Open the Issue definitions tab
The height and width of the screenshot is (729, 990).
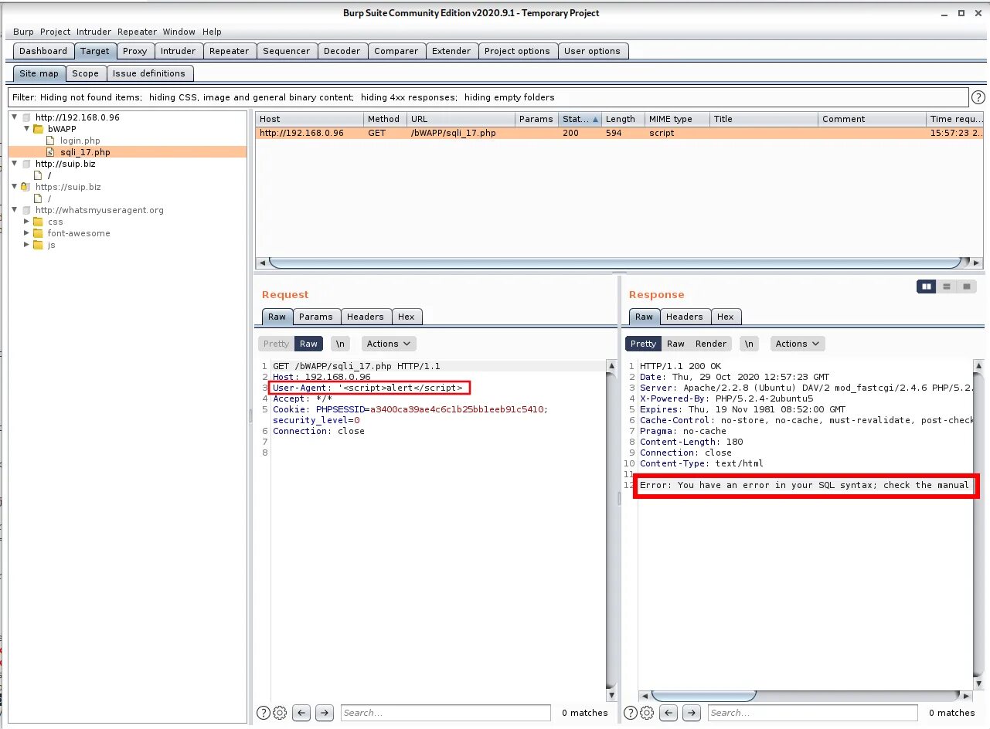(x=149, y=73)
